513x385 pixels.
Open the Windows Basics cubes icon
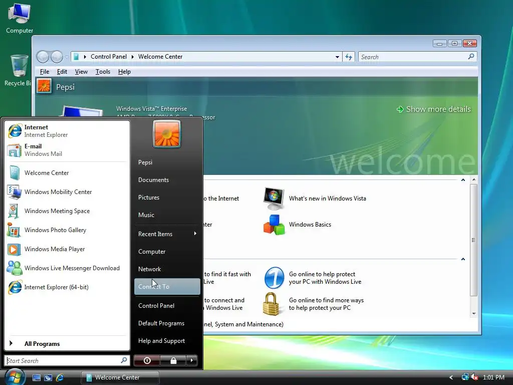click(274, 225)
